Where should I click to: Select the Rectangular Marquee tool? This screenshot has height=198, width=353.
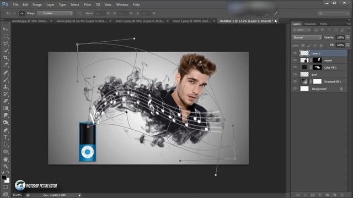tap(6, 36)
